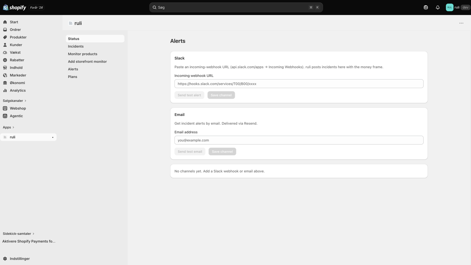This screenshot has height=265, width=471.
Task: Click the Slack card title
Action: 180,58
